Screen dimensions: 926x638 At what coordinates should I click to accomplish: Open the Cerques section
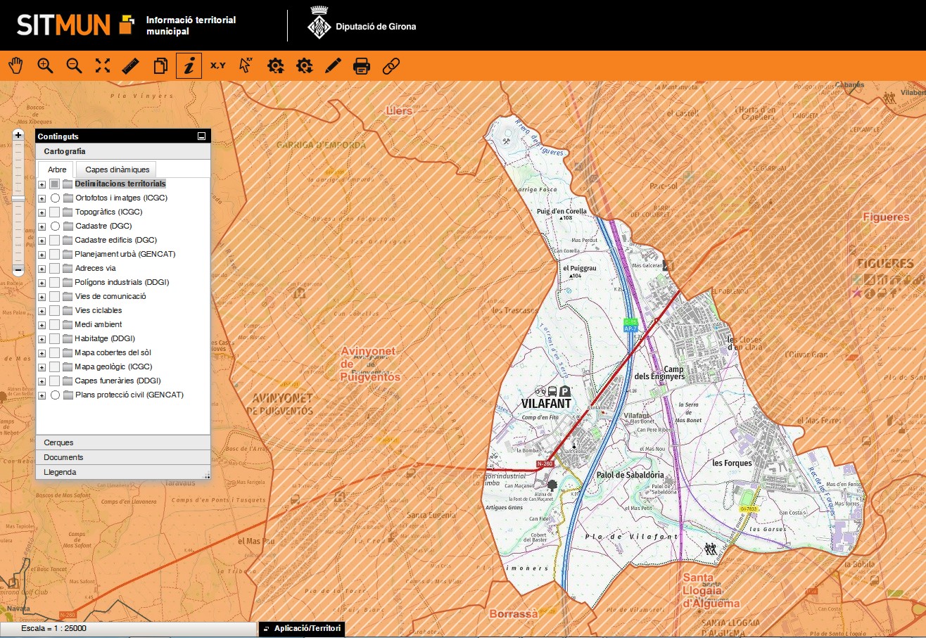coord(123,442)
